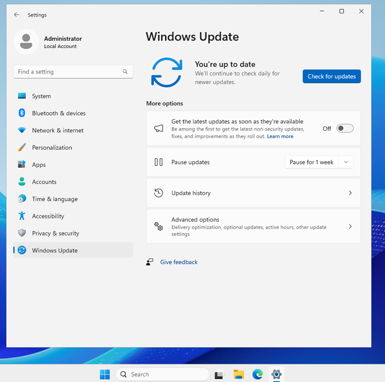Open the Learn more link
This screenshot has height=382, width=385.
pyautogui.click(x=280, y=136)
